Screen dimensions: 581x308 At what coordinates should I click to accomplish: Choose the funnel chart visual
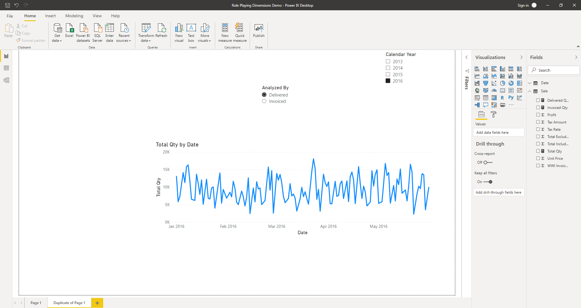[486, 83]
